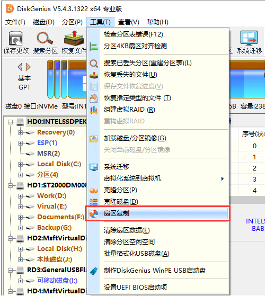Select the Recovery partition bar in disk map
The image size is (266, 296).
[50, 79]
